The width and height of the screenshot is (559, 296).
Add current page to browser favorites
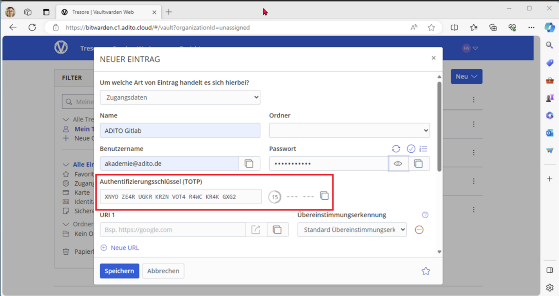click(431, 27)
